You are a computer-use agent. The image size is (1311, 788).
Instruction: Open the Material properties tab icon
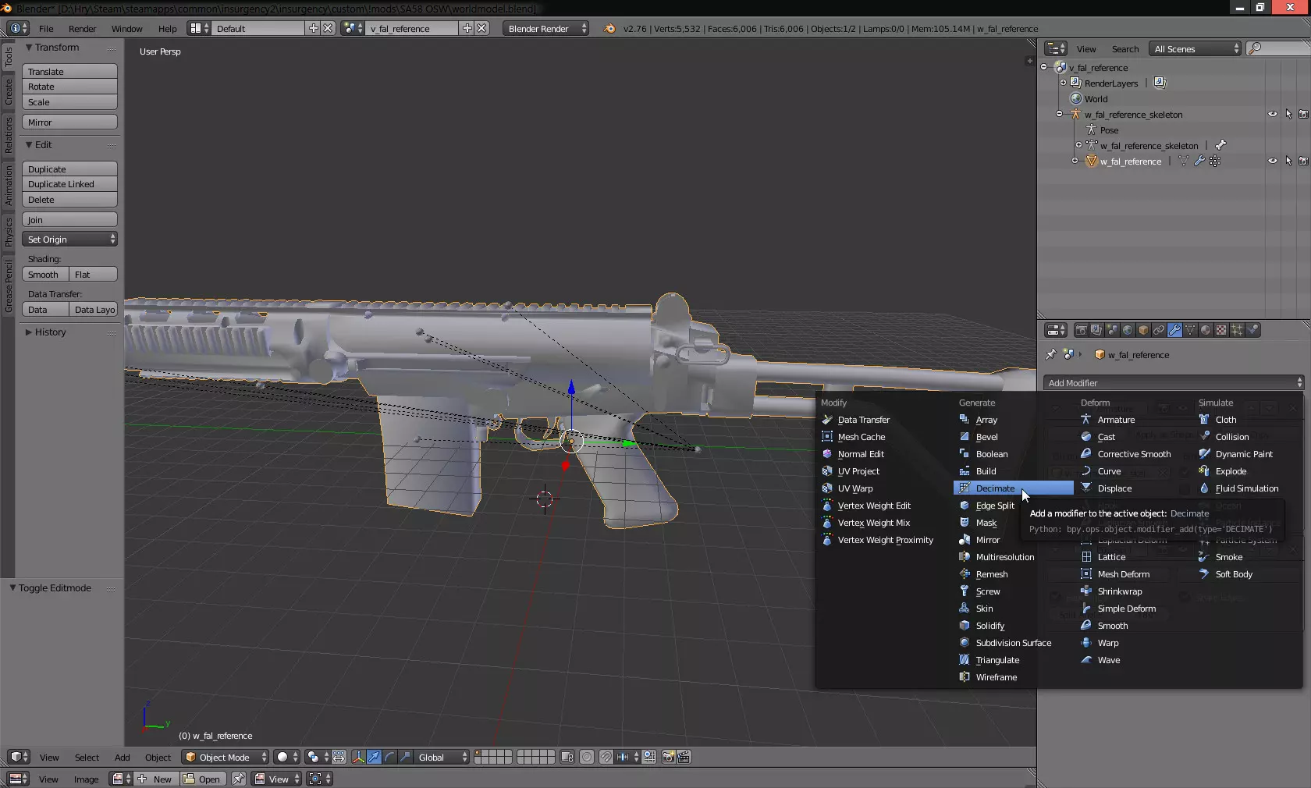(x=1206, y=330)
